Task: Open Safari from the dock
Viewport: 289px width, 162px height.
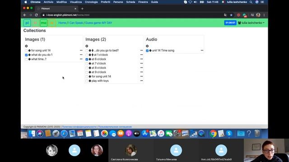Action: pos(64,134)
